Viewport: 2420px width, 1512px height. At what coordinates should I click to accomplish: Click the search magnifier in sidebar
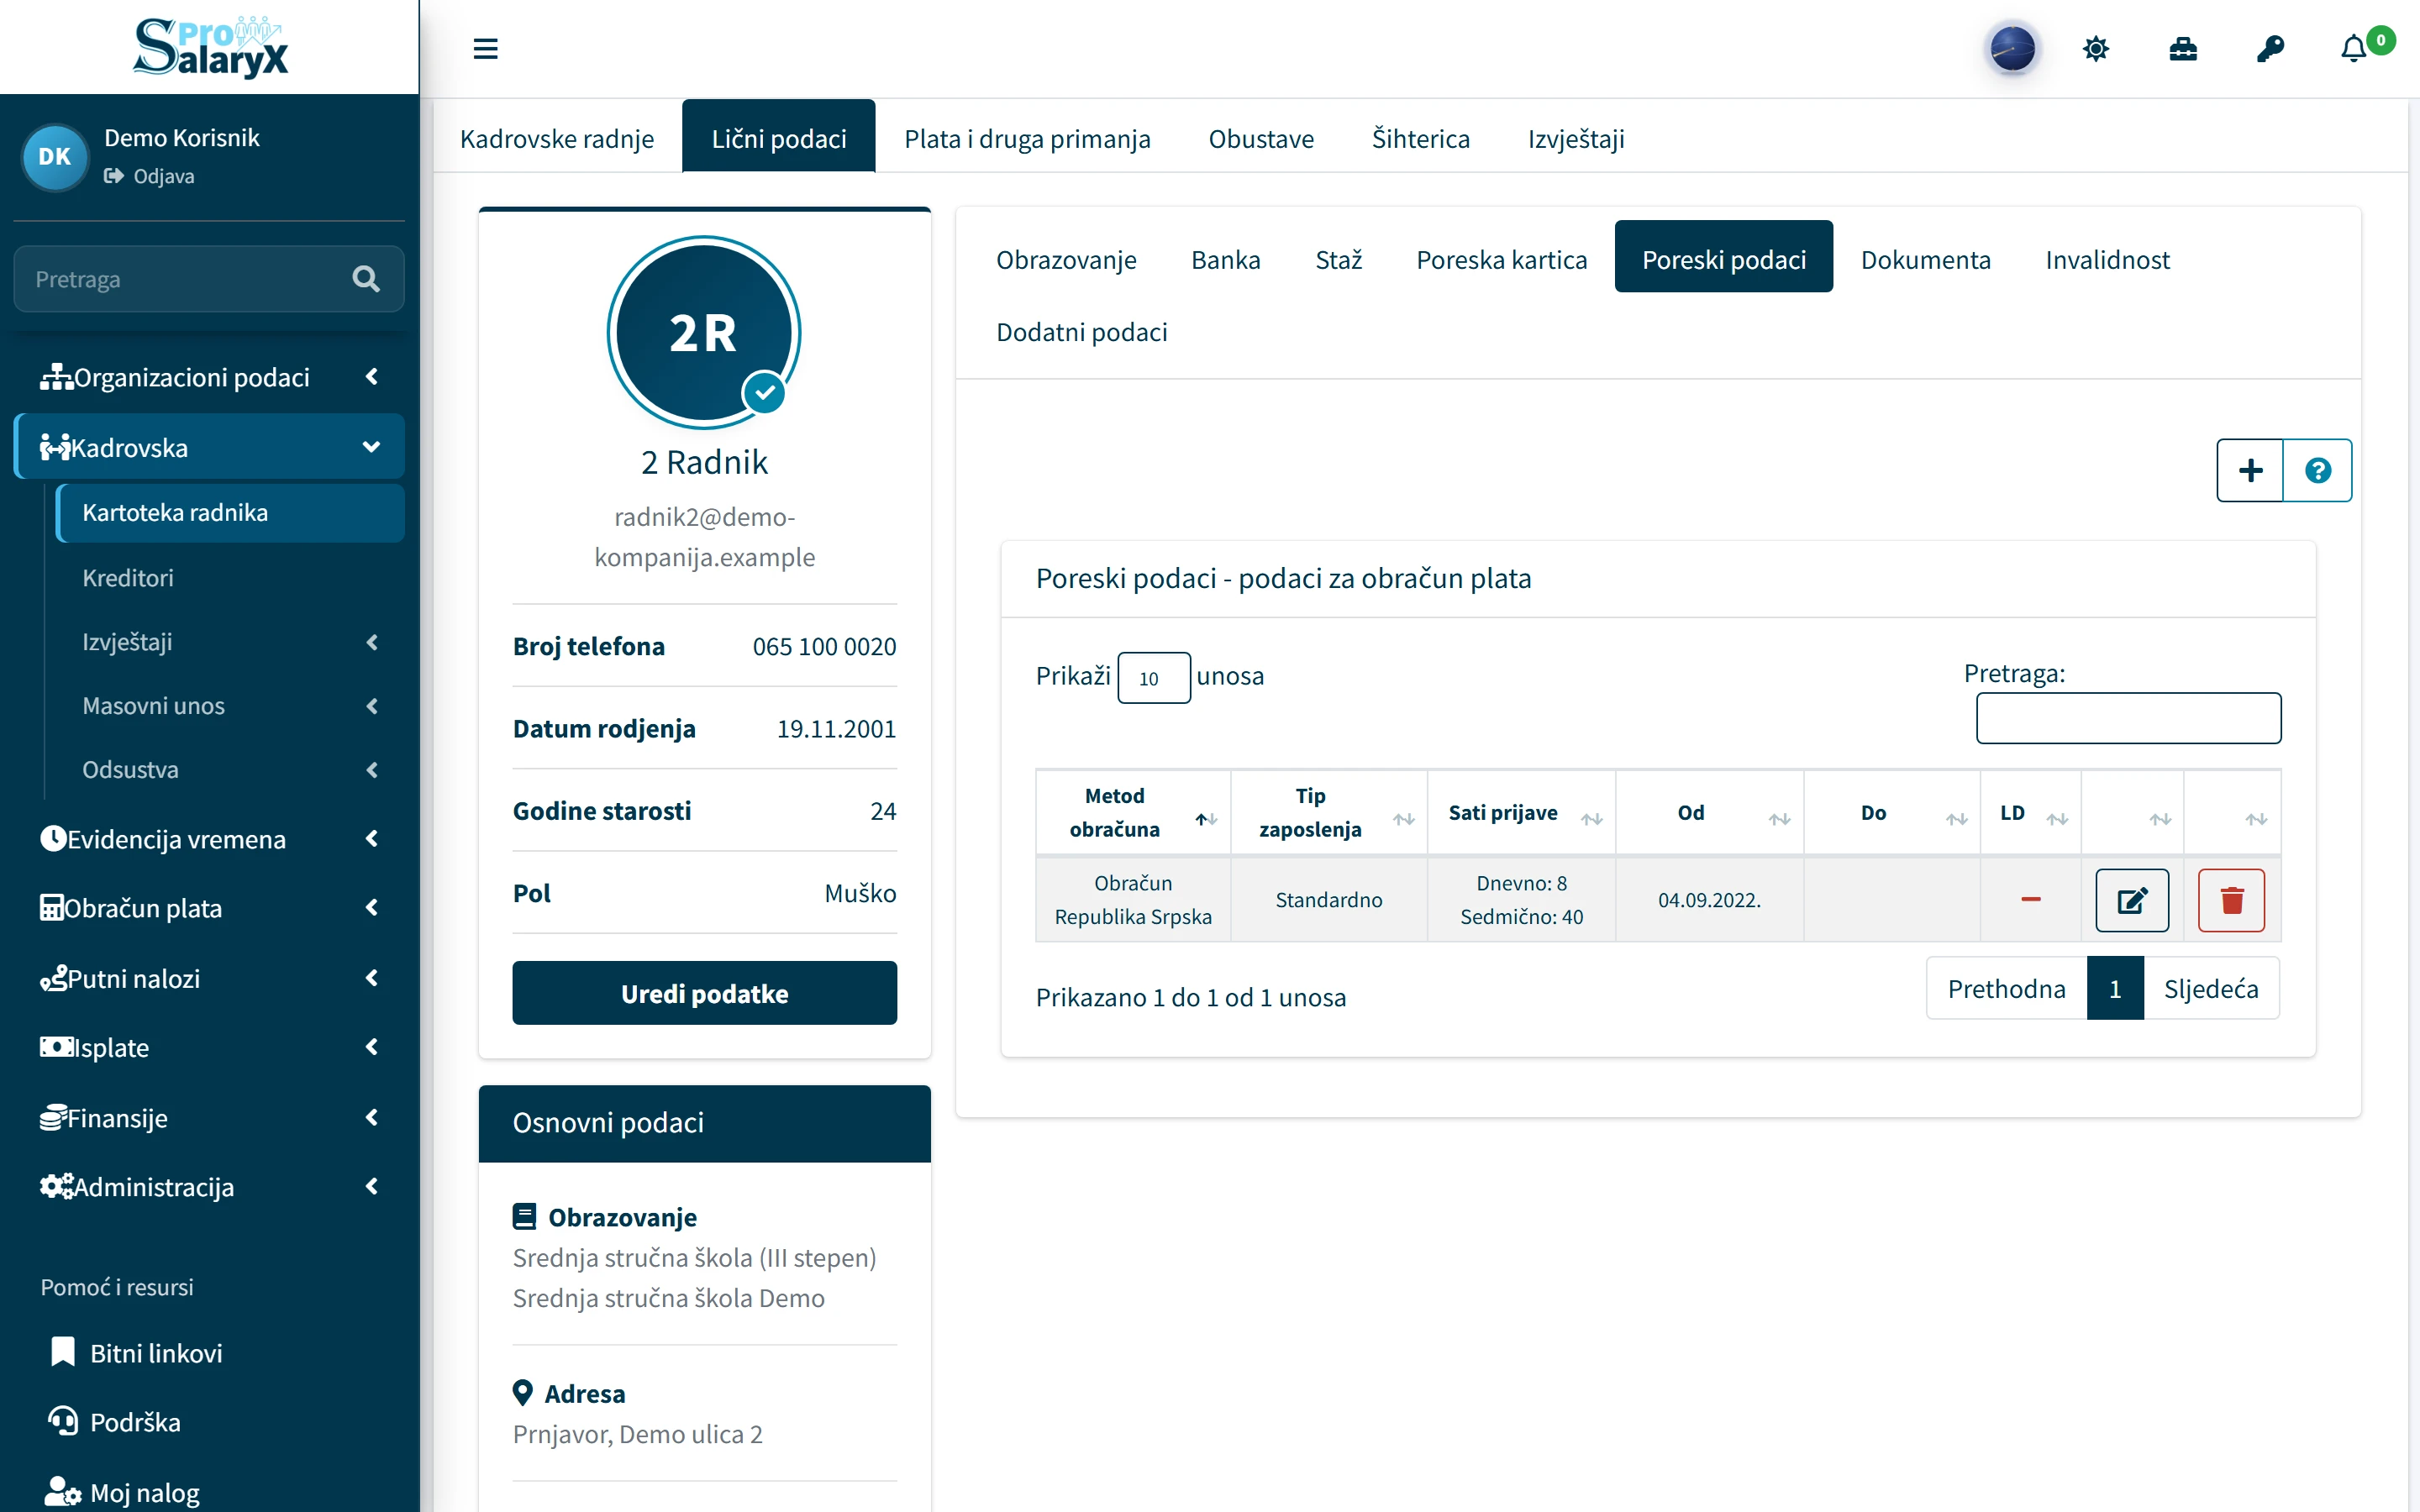366,279
